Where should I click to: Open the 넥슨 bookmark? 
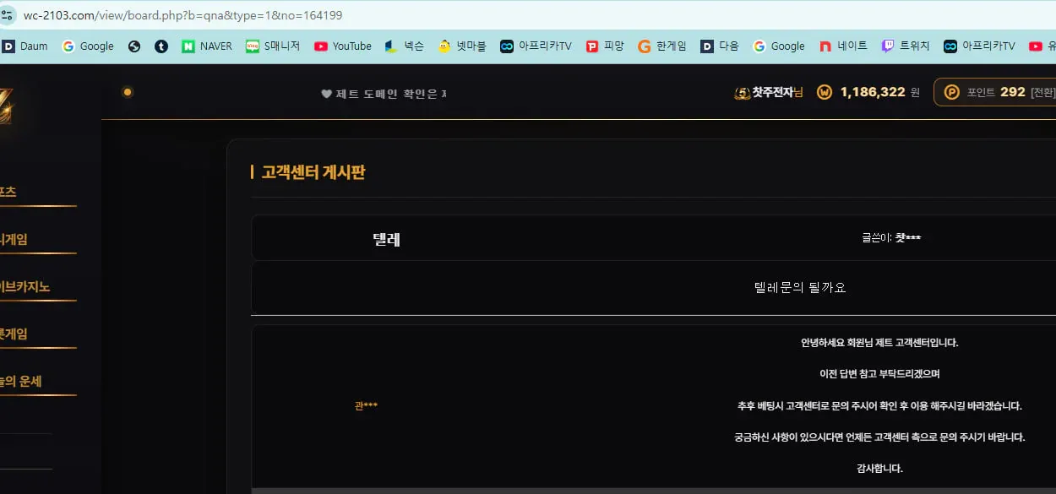point(404,46)
